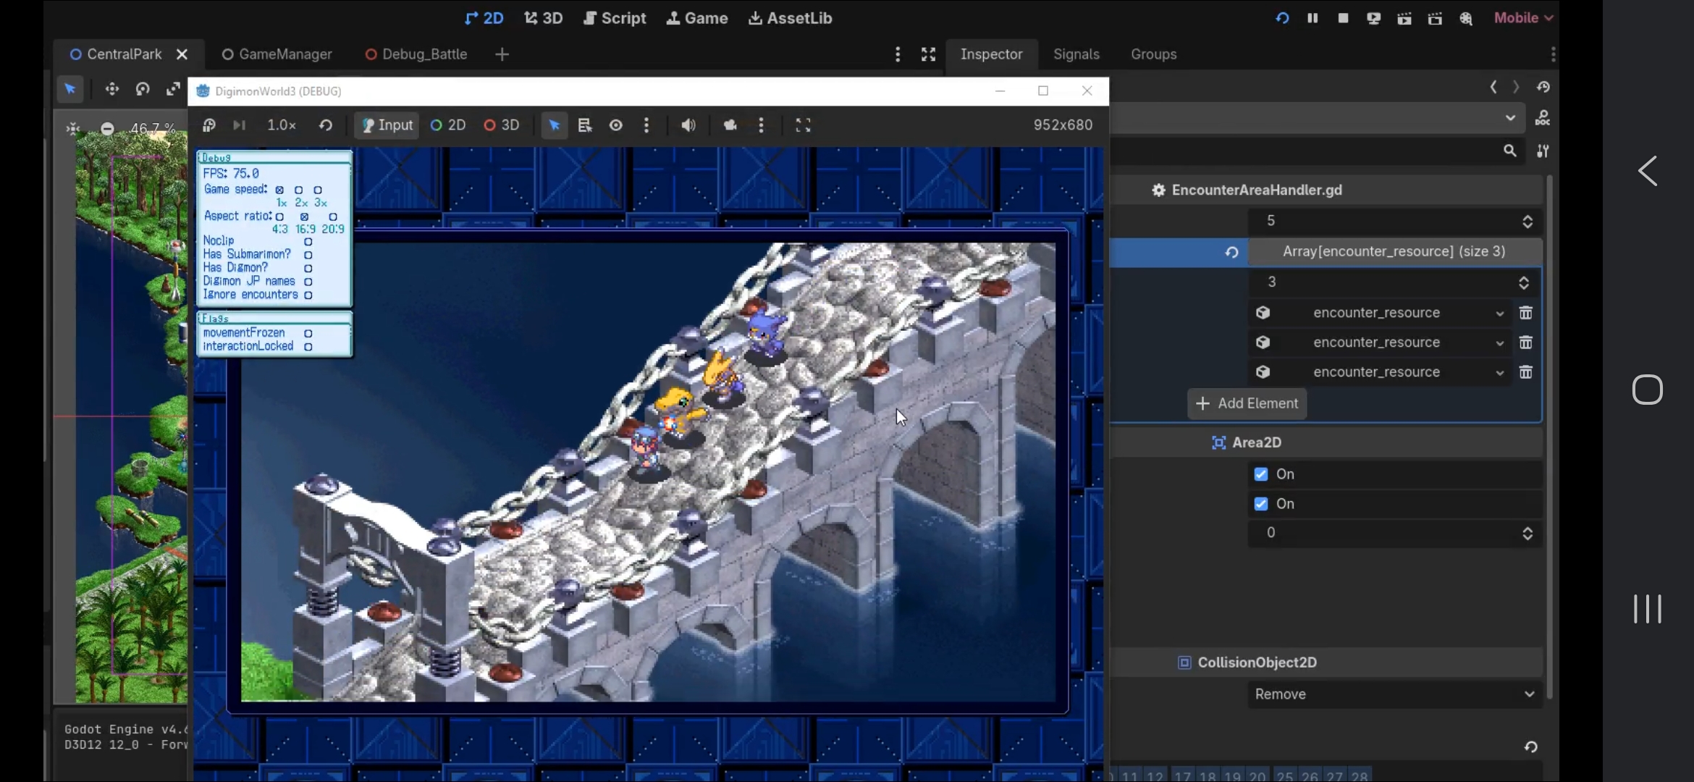Image resolution: width=1694 pixels, height=782 pixels.
Task: Open the Signals dock tab
Action: pos(1076,54)
